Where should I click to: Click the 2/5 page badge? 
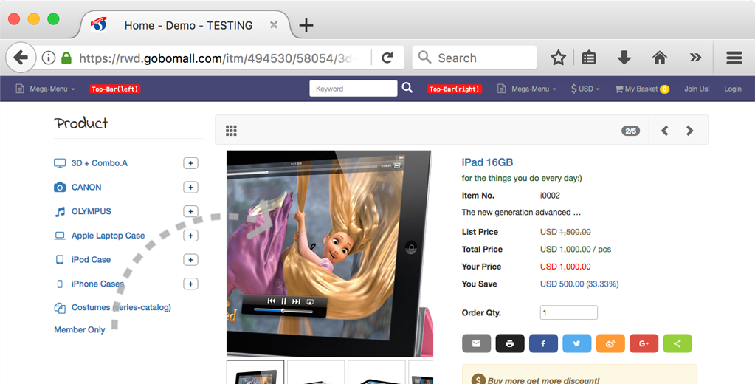click(x=631, y=131)
